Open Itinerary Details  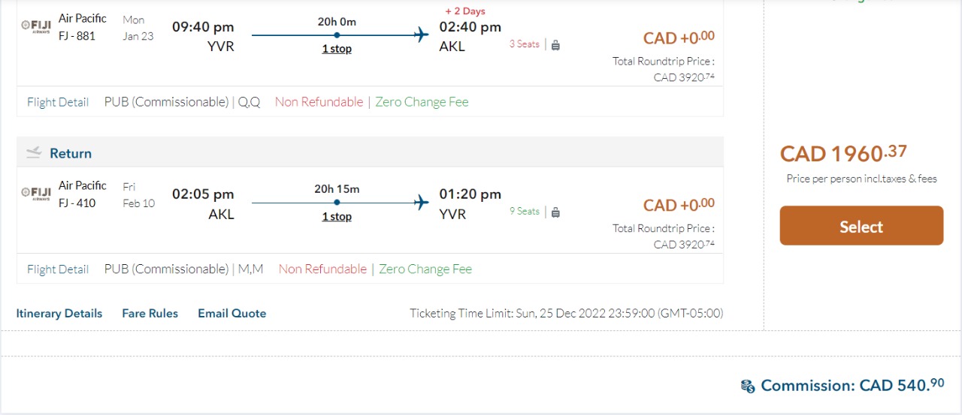pyautogui.click(x=59, y=314)
